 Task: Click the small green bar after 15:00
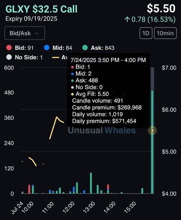coord(142,191)
